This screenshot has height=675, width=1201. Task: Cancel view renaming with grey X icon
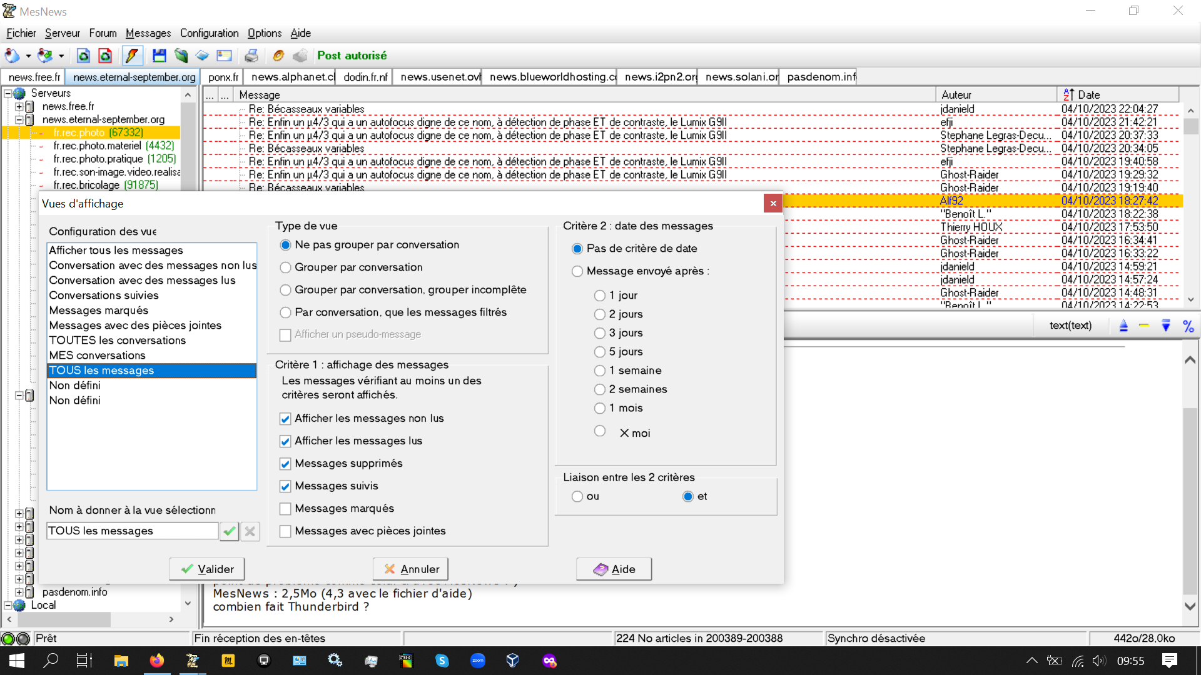click(250, 531)
